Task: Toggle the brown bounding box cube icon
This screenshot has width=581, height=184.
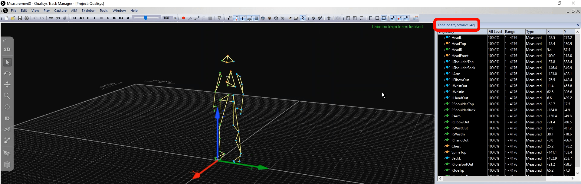Action: pos(270,18)
